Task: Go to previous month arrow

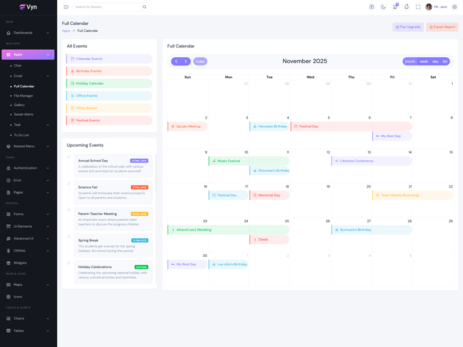Action: pyautogui.click(x=176, y=61)
